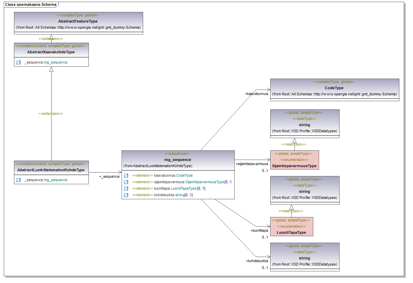Viewport: 413px width, 283px height.
Task: Click the mg_sequence class header
Action: (x=178, y=160)
